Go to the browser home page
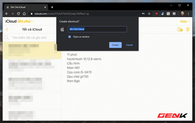Screen dimensions: 195x123 click(x=24, y=14)
